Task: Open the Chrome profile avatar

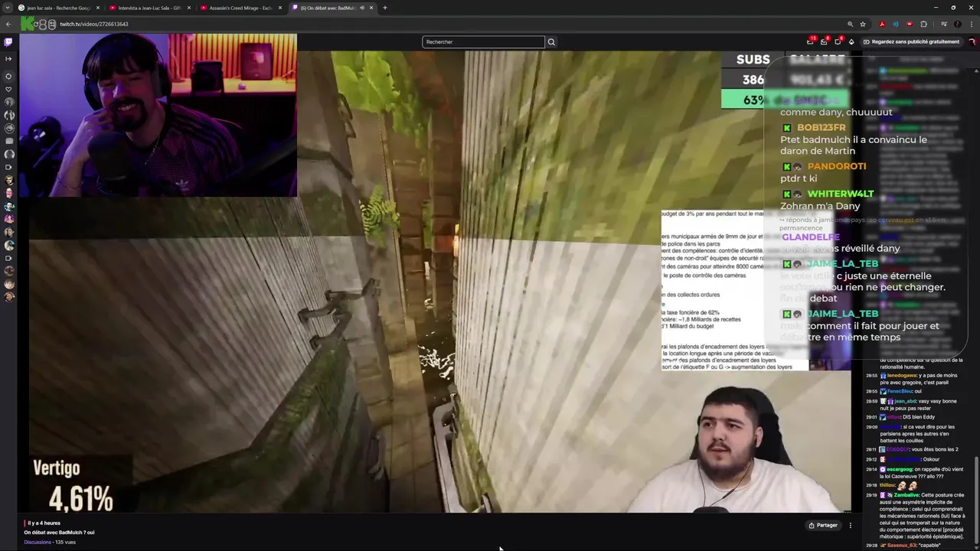Action: coord(957,24)
